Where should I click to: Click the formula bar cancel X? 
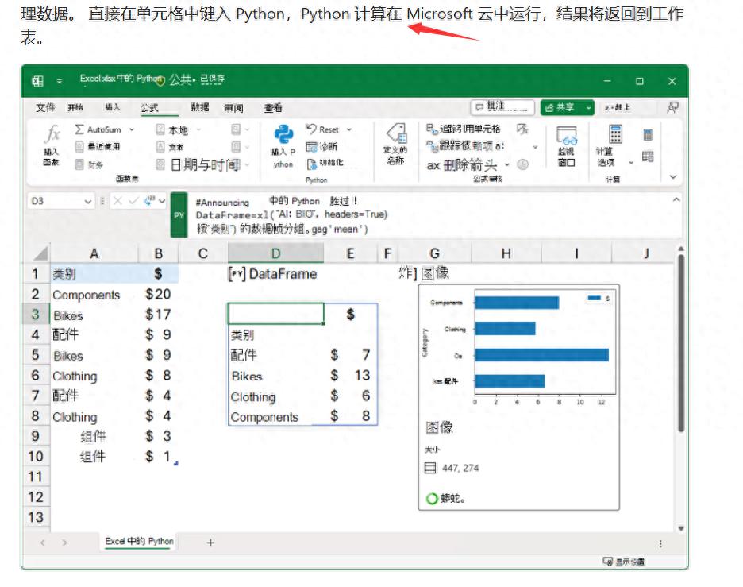pos(118,201)
